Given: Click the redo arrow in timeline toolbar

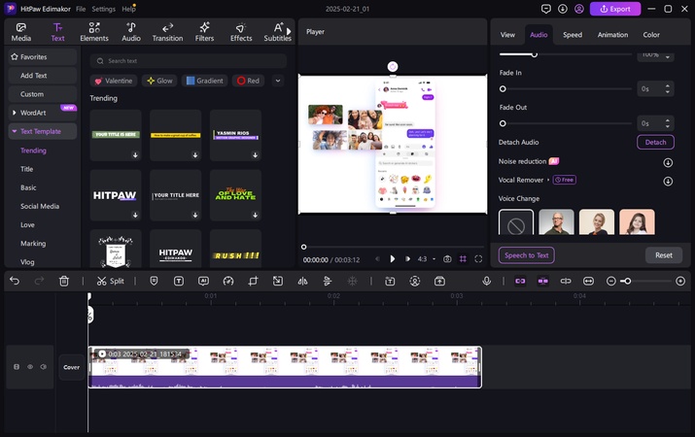Looking at the screenshot, I should pyautogui.click(x=39, y=281).
